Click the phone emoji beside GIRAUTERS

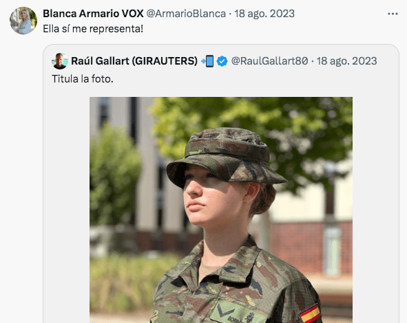(x=207, y=61)
